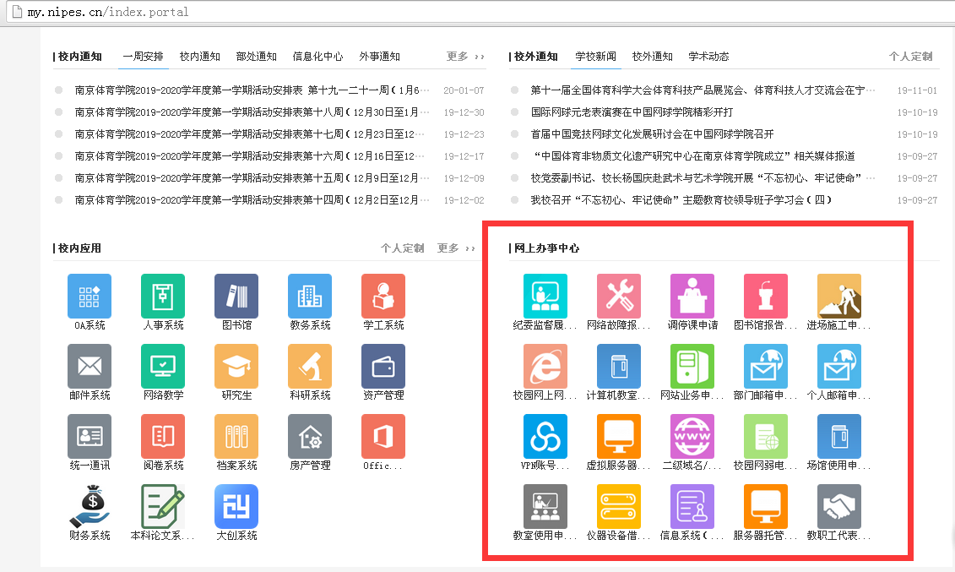Open the 资产管理 wallet icon
The width and height of the screenshot is (955, 572).
pyautogui.click(x=383, y=367)
